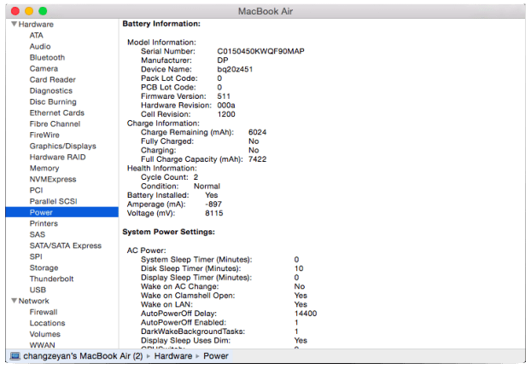Image resolution: width=531 pixels, height=369 pixels.
Task: Show Storage information
Action: coord(44,268)
